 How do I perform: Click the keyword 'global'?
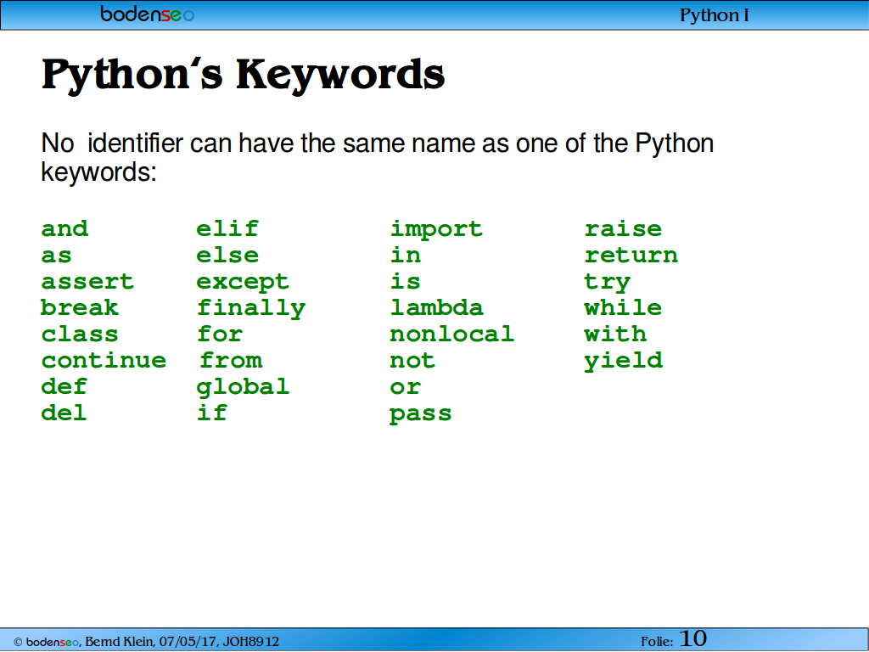pos(243,387)
